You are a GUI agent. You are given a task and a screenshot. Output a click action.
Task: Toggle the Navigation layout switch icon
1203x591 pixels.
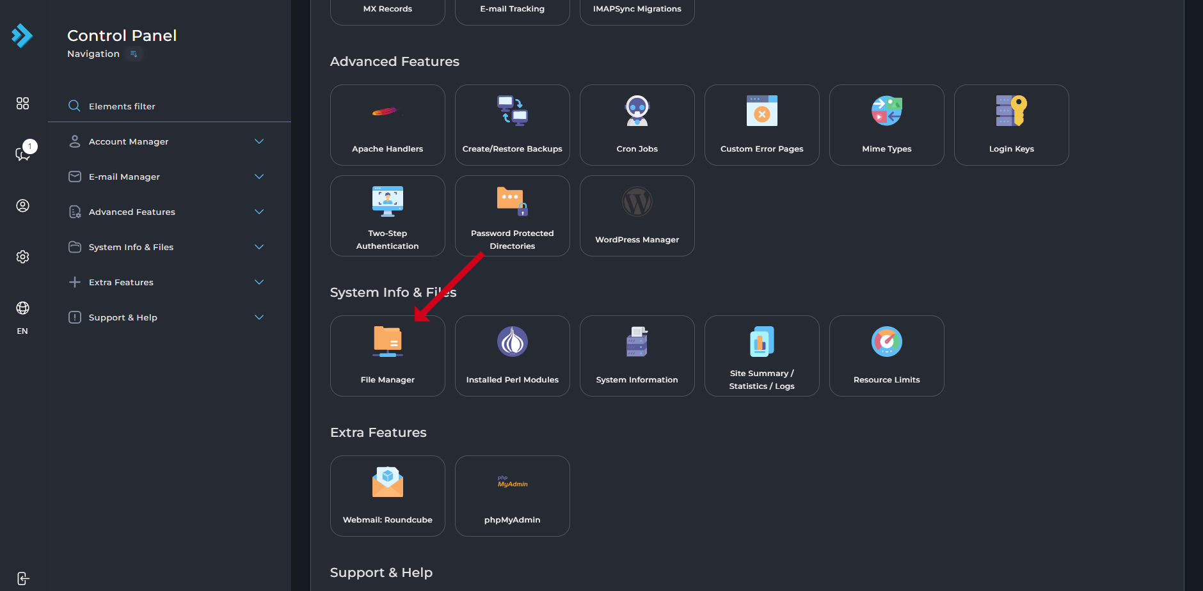(x=134, y=54)
